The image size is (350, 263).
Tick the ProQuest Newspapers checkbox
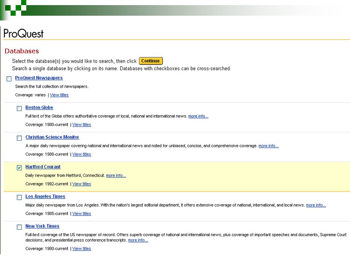9,79
